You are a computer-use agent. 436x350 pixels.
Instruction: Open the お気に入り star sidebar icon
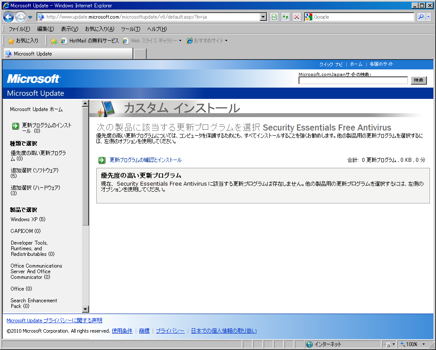coord(12,40)
